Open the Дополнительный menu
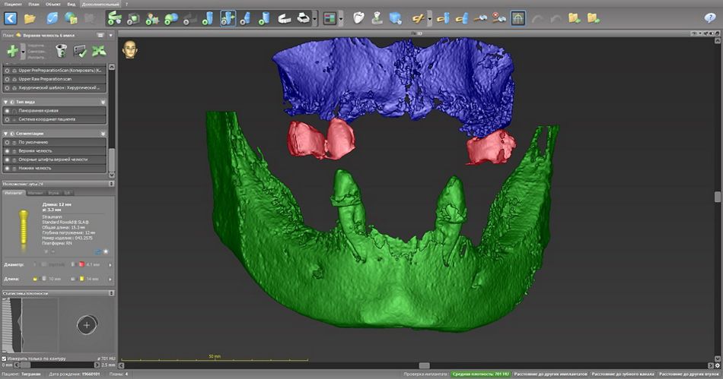Viewport: 723px width, 379px height. (100, 4)
